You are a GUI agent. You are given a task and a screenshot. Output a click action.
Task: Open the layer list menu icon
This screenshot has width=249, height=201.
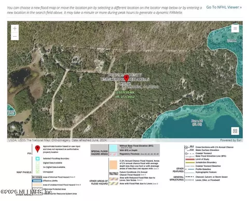pos(235,28)
